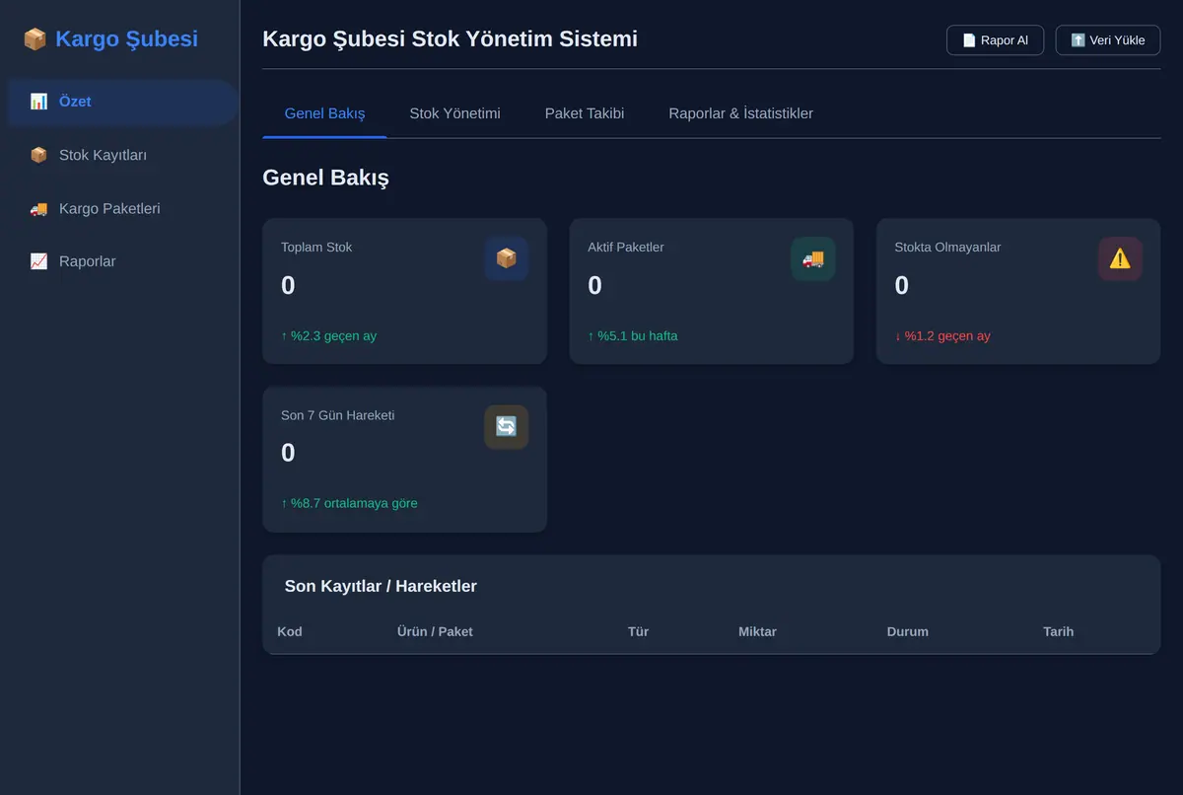Select Raporlar from the sidebar
This screenshot has height=795, width=1183.
(121, 261)
